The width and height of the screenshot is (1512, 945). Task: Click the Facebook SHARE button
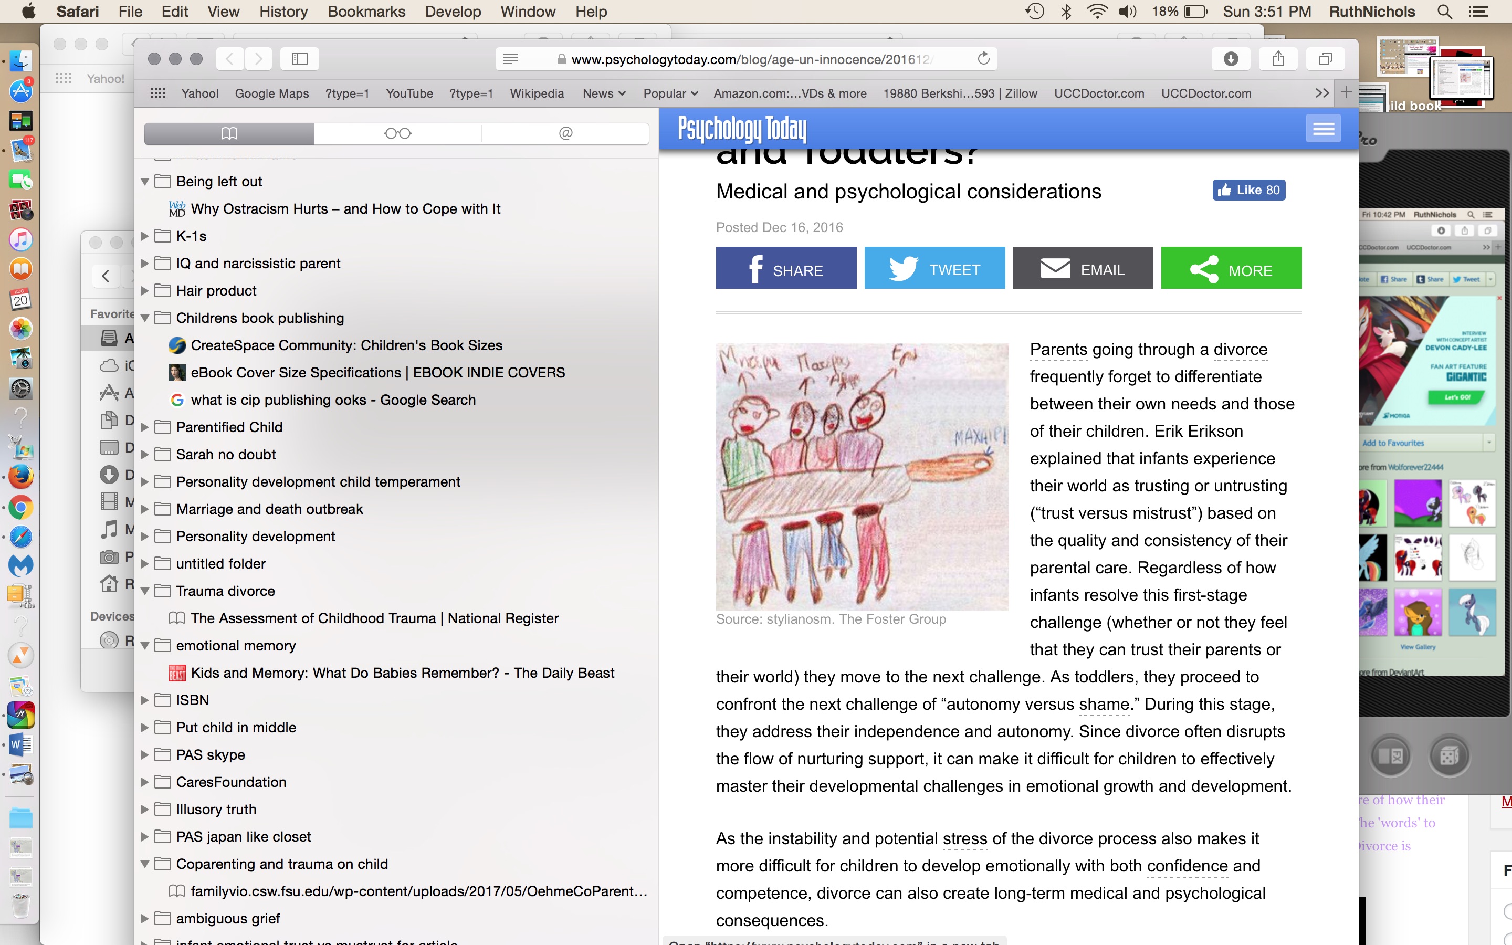[785, 269]
